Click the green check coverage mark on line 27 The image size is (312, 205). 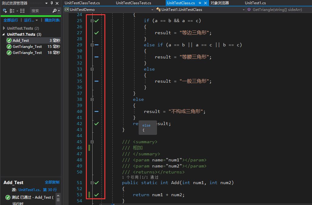pos(97,33)
